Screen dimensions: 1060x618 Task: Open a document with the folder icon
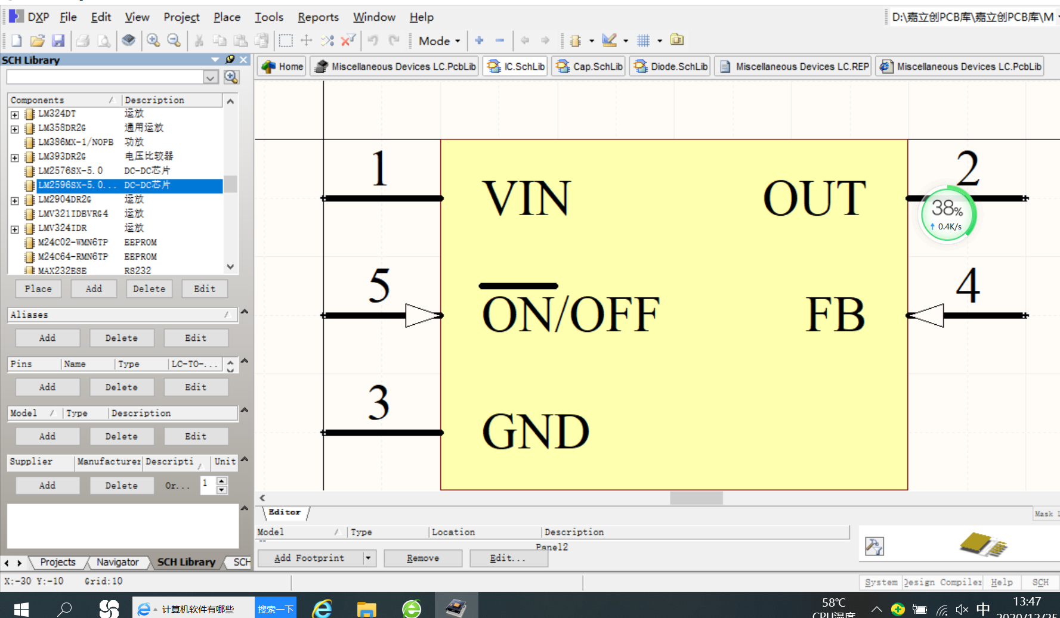pyautogui.click(x=37, y=41)
